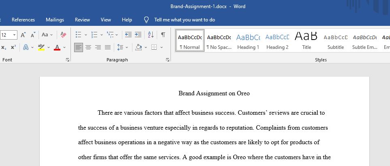The width and height of the screenshot is (390, 166).
Task: Expand bullet library dropdown arrow
Action: tap(86, 35)
